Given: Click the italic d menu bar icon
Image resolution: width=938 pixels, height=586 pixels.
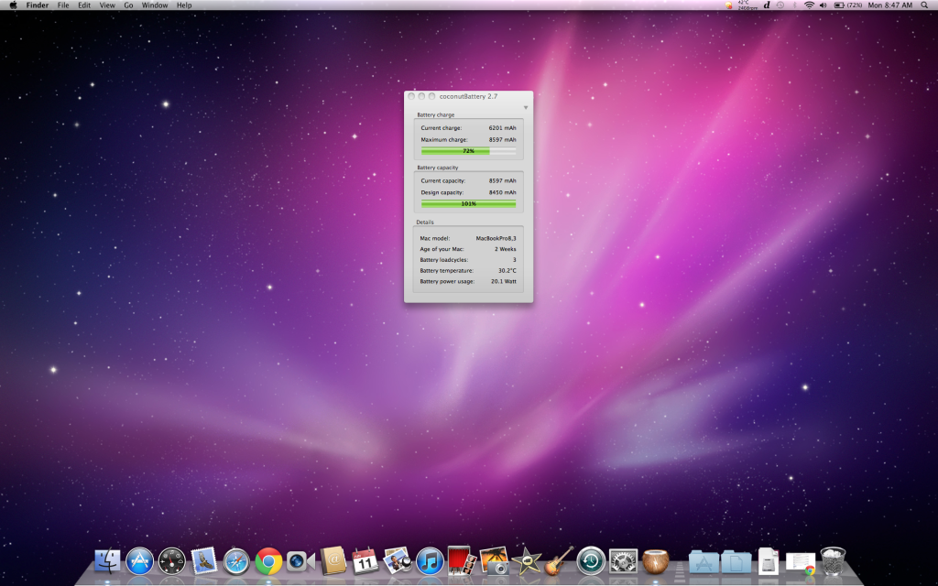Looking at the screenshot, I should [767, 5].
